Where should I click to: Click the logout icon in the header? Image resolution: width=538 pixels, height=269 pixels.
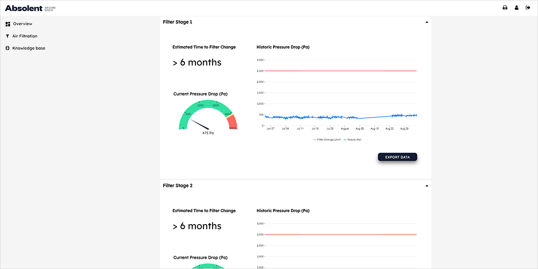click(528, 8)
